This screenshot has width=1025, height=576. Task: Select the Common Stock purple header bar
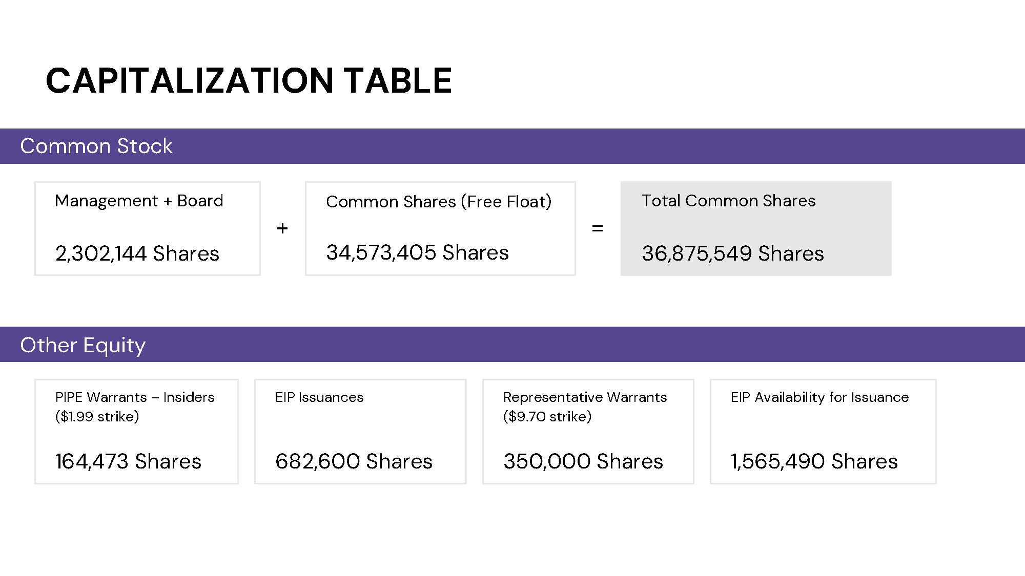[x=512, y=146]
